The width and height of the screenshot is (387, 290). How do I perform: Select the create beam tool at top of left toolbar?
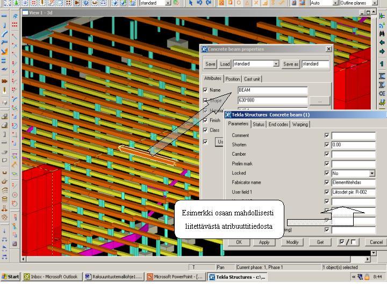click(4, 16)
